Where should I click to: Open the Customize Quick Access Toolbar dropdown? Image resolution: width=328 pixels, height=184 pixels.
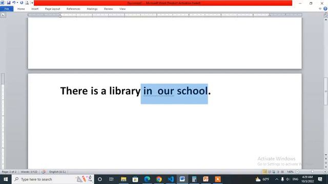32,3
